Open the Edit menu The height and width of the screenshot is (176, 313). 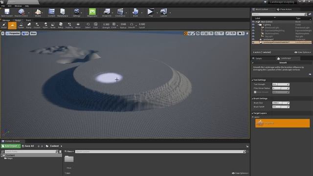tap(10, 6)
